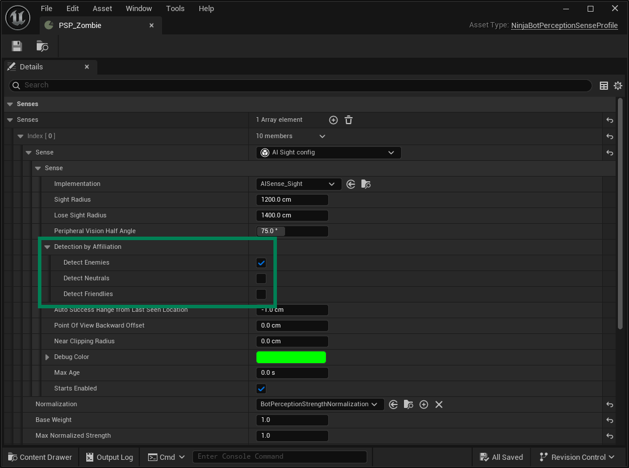Open the Tools menu
The width and height of the screenshot is (629, 468).
[175, 8]
